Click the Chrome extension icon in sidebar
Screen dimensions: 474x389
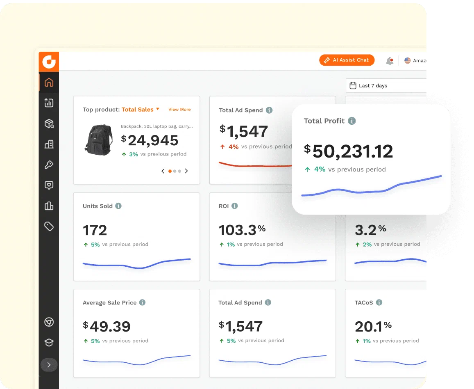(x=49, y=322)
